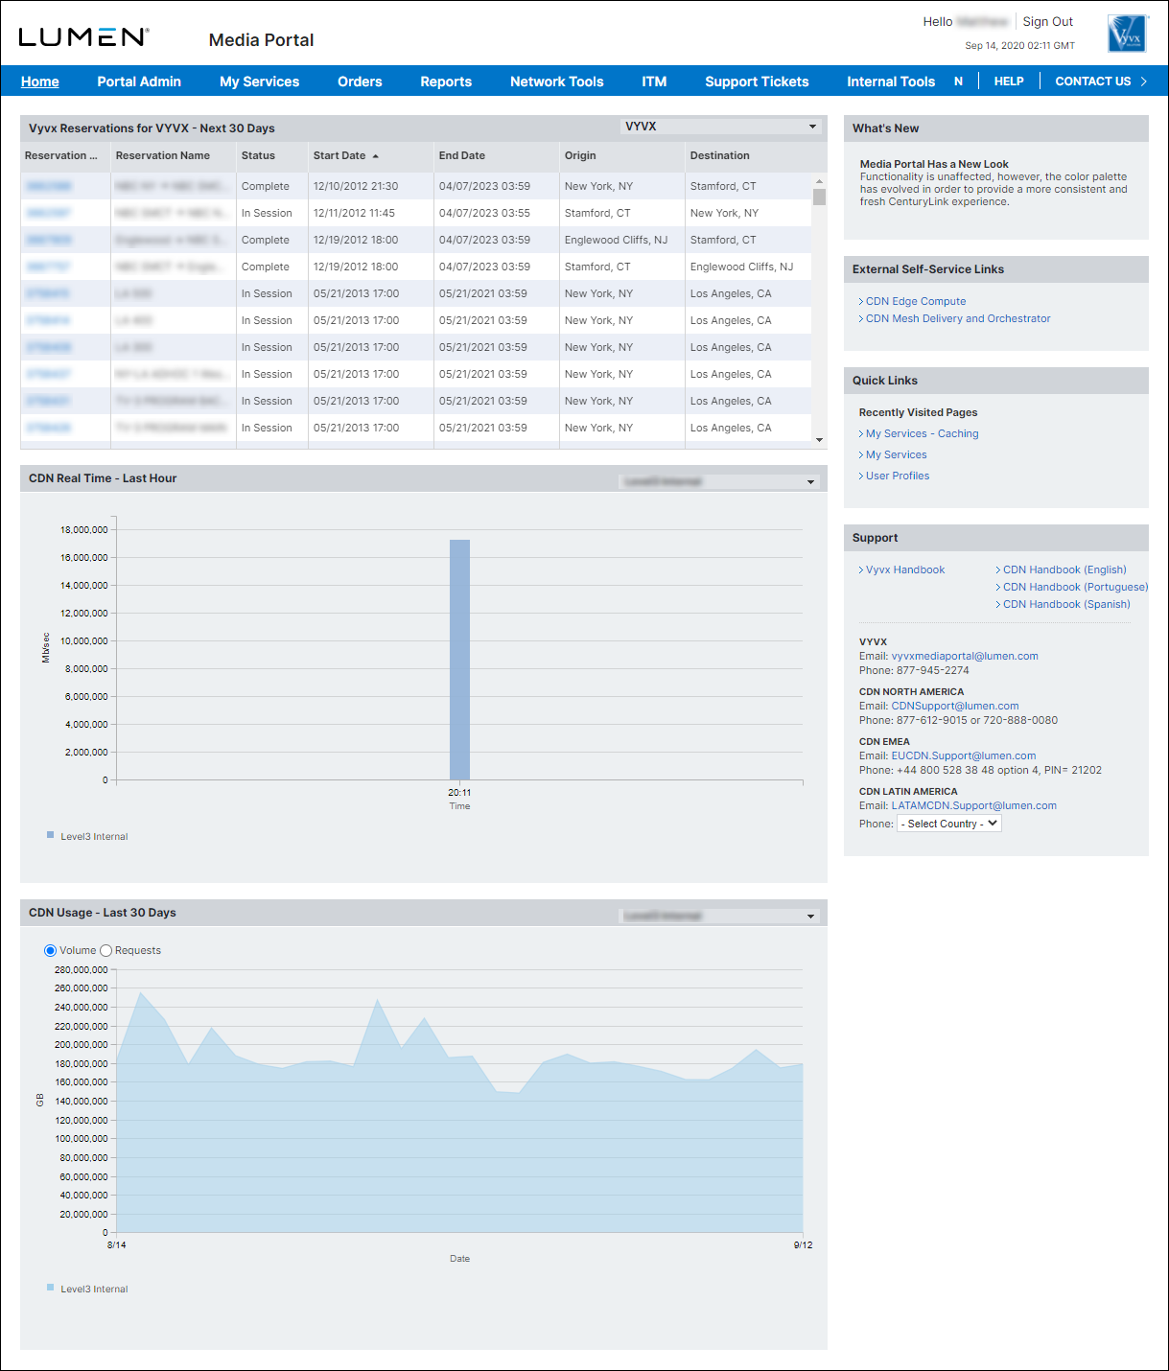Open My Services menu

260,81
